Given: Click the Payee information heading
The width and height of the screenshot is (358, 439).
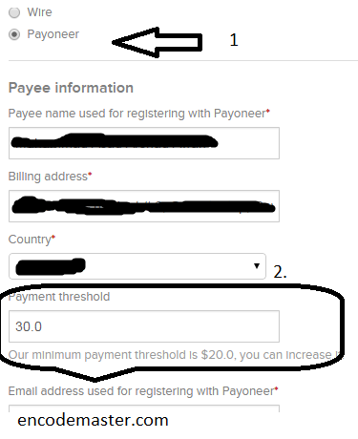Looking at the screenshot, I should coord(71,88).
